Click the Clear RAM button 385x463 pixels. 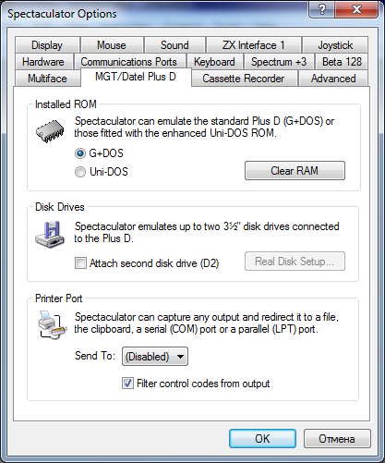295,171
